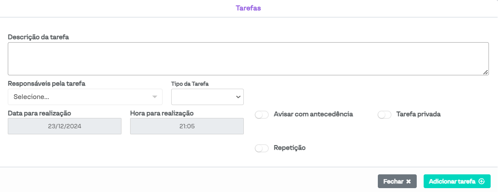Click the Descrição da tarefa label
498x192 pixels.
pos(38,37)
